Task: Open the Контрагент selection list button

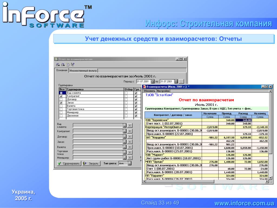Action: (x=124, y=131)
